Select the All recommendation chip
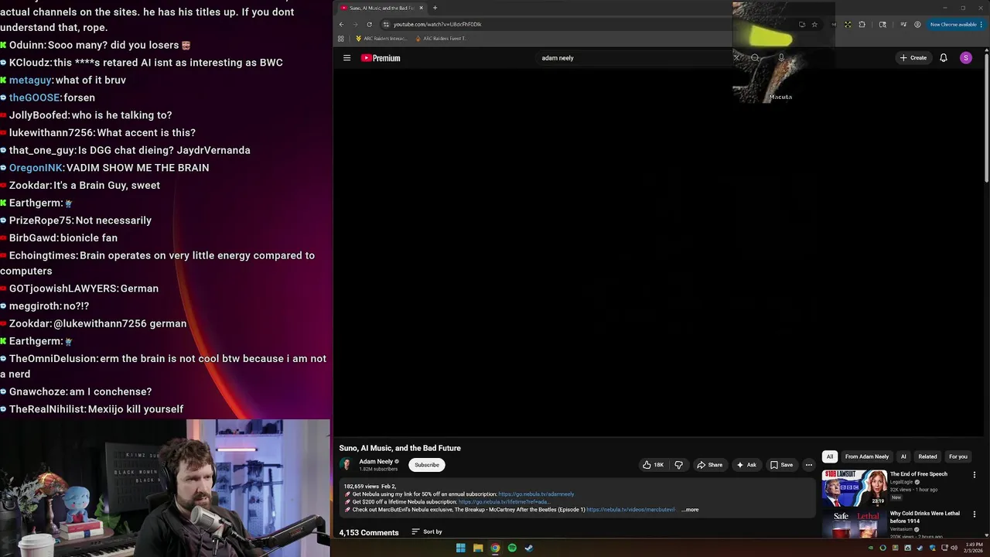The image size is (990, 557). (x=830, y=456)
